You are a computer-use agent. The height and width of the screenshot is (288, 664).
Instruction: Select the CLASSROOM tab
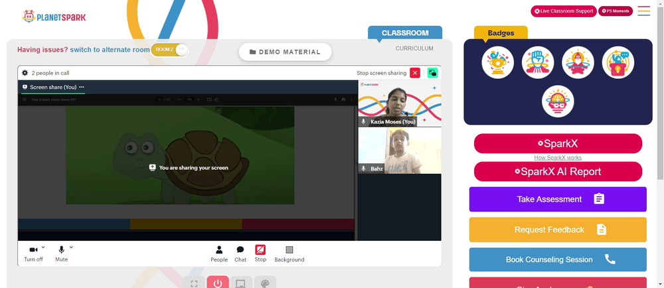pos(405,33)
